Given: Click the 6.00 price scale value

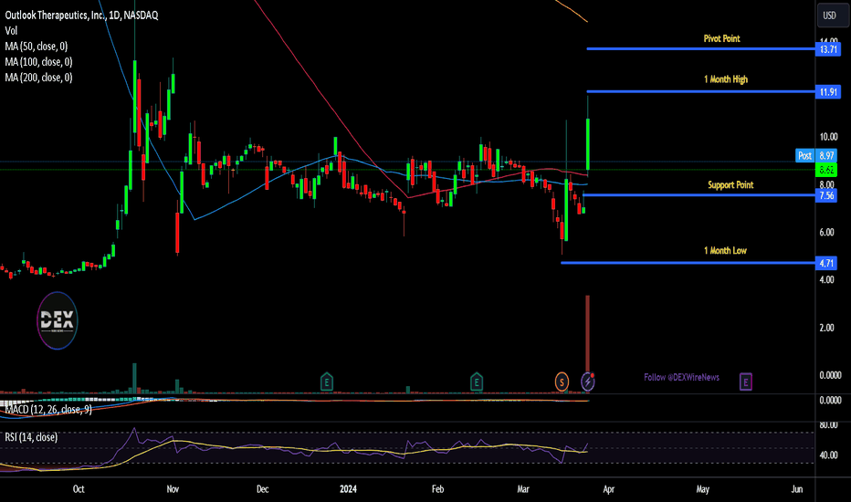Looking at the screenshot, I should (x=826, y=232).
